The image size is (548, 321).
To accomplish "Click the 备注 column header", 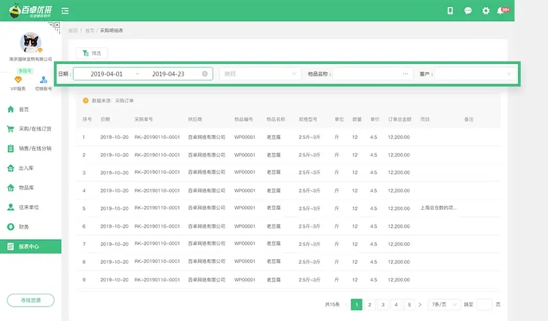I will click(469, 119).
